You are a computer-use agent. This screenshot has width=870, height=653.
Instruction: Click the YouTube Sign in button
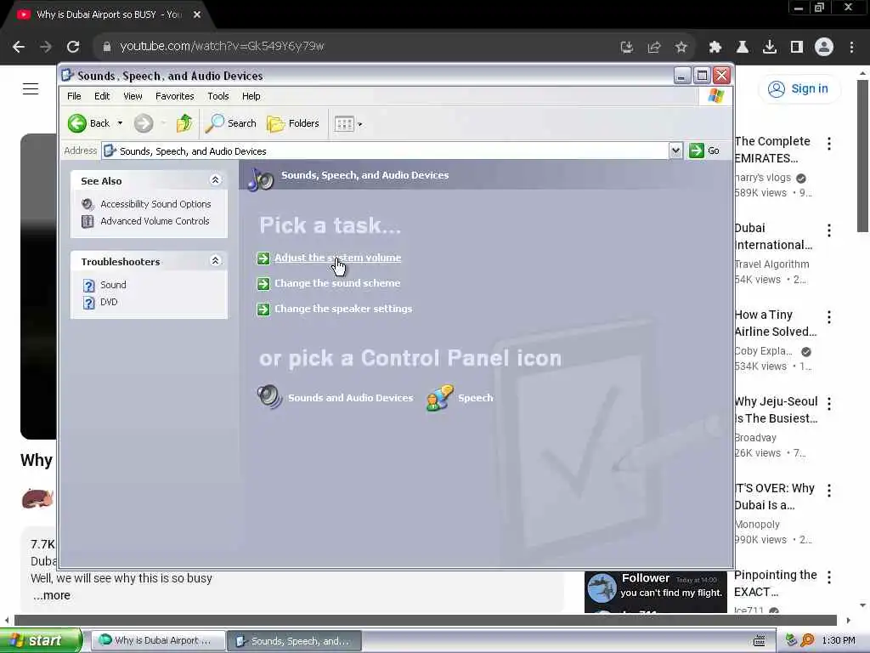(x=799, y=88)
